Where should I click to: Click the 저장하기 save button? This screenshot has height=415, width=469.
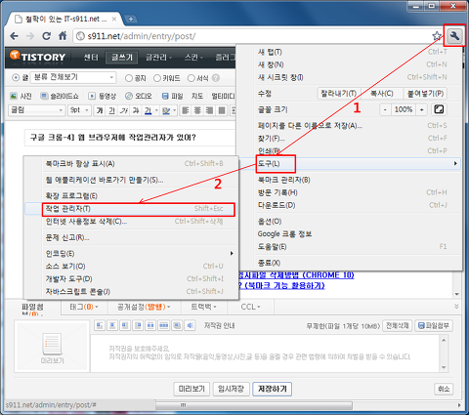(273, 389)
